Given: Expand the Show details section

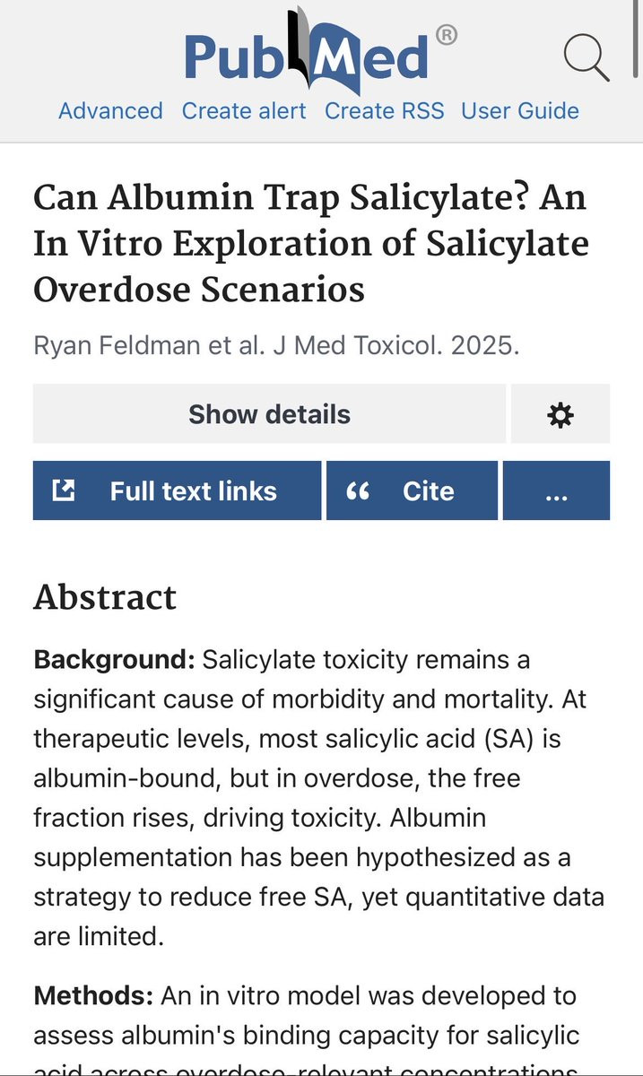Looking at the screenshot, I should point(269,414).
